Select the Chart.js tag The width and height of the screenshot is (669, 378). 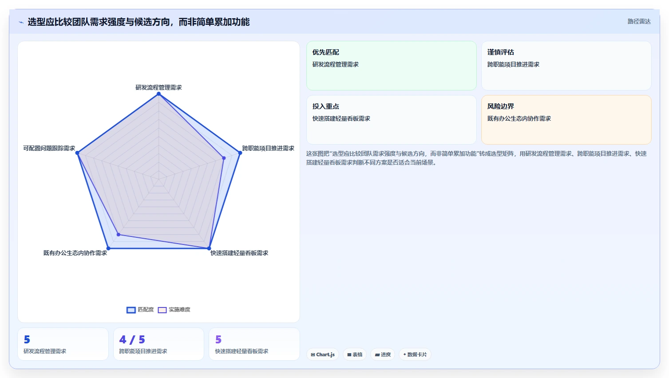323,354
